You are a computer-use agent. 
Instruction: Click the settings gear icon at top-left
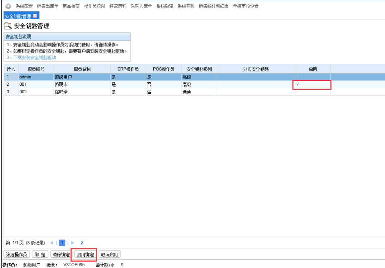pyautogui.click(x=8, y=6)
